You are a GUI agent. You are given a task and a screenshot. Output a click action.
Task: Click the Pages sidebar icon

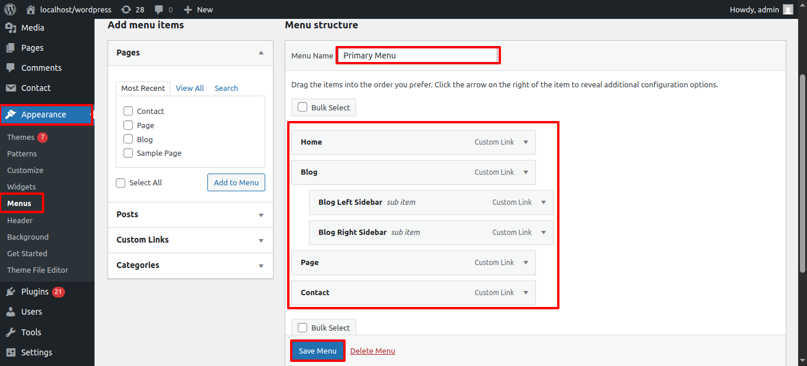[x=11, y=48]
